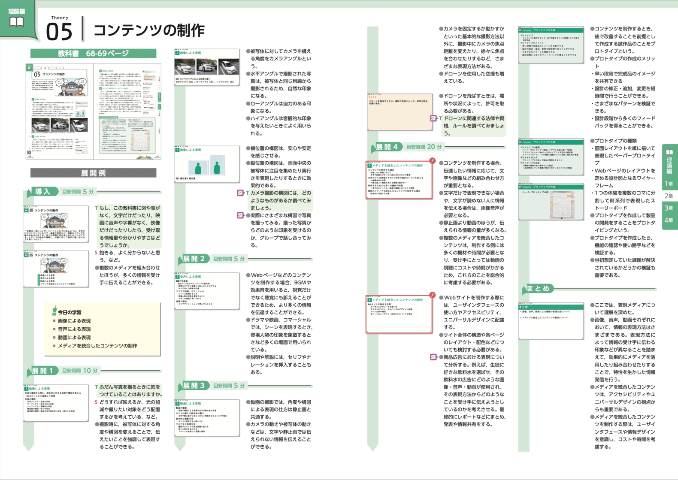
Task: Click the orange MEMO note about drones
Action: point(400,112)
